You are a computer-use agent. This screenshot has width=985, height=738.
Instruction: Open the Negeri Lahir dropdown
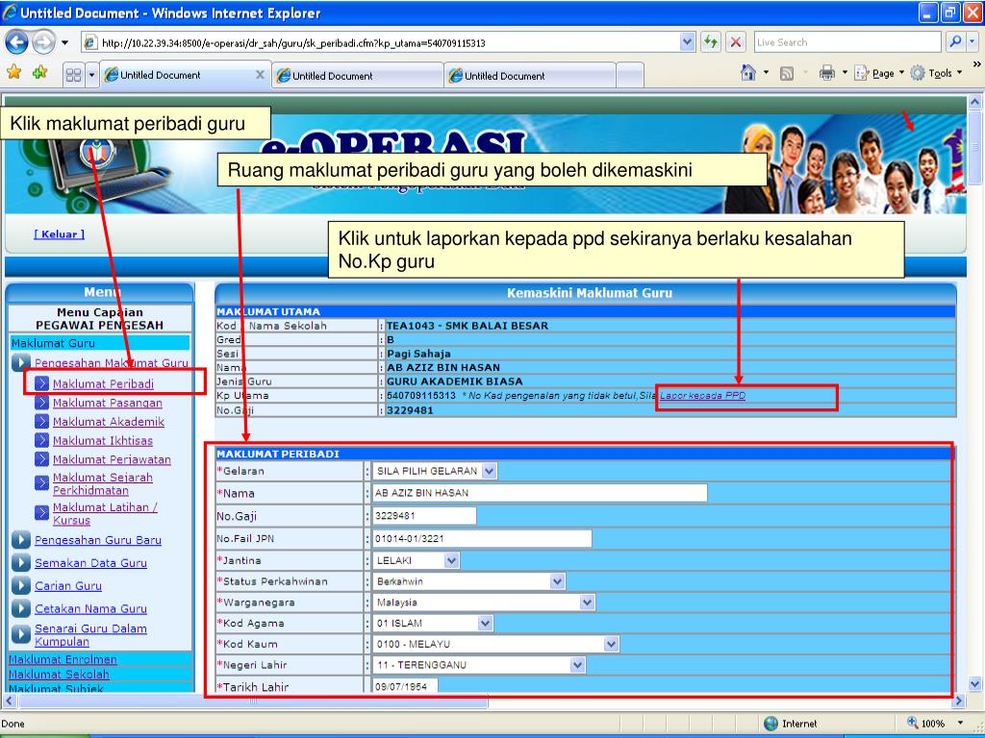click(479, 665)
